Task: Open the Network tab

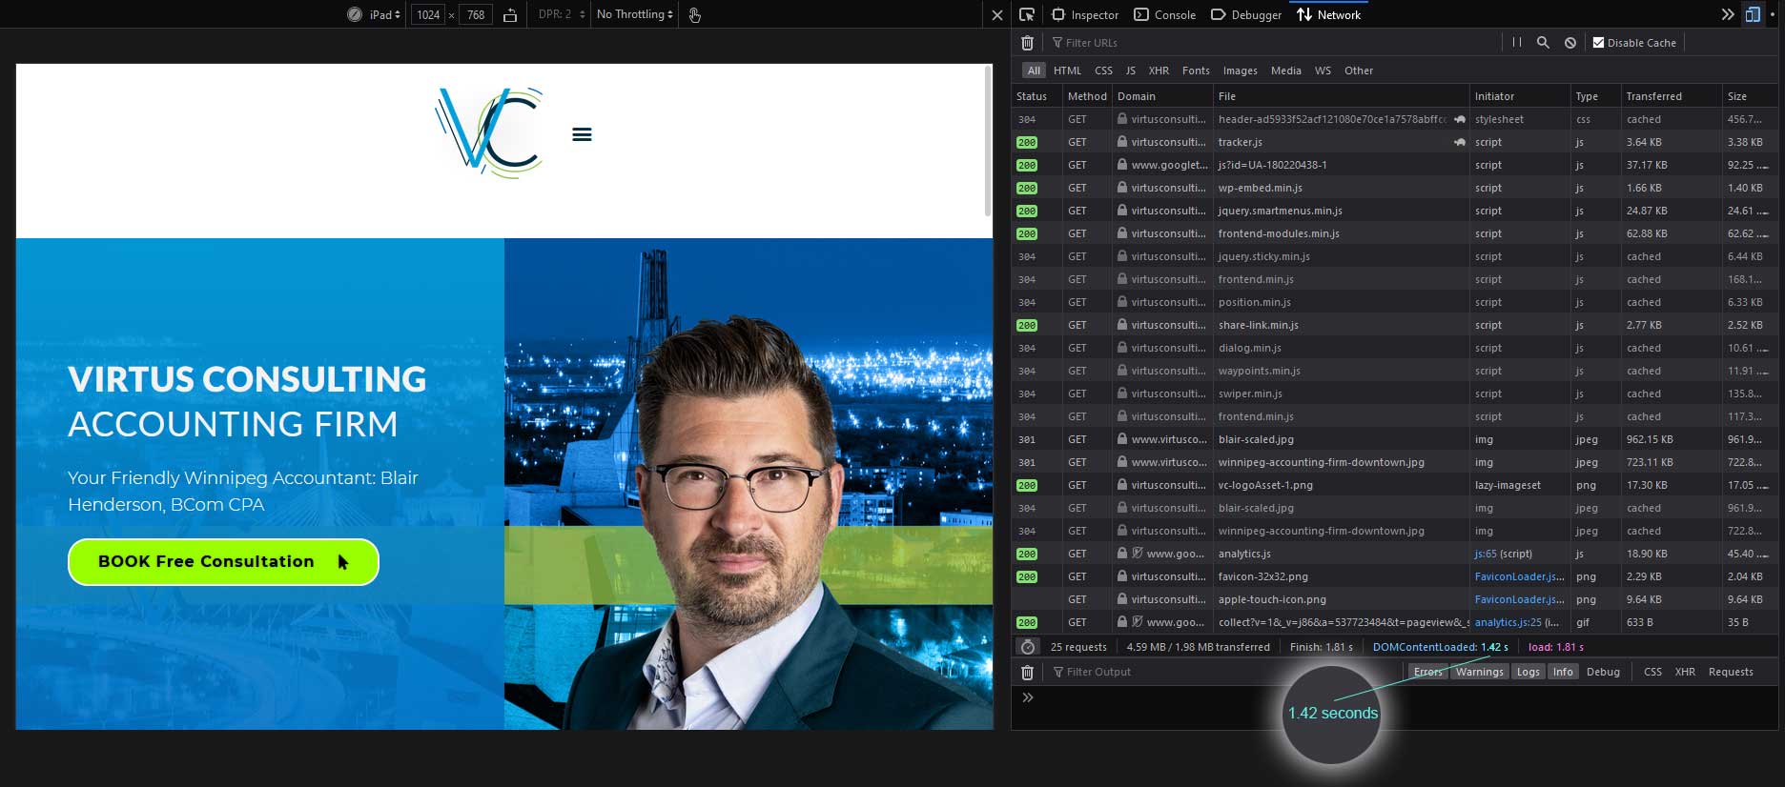Action: coord(1329,14)
